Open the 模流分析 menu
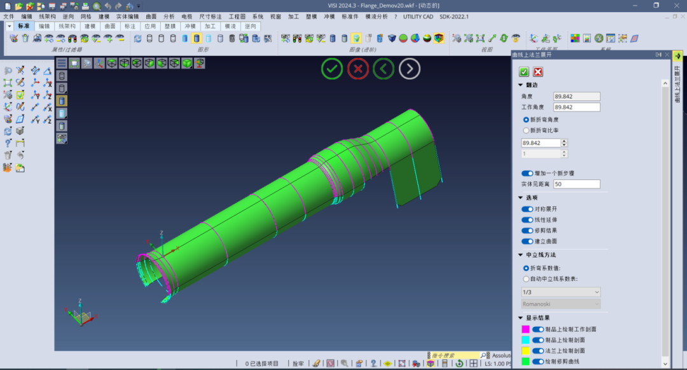 (x=377, y=17)
